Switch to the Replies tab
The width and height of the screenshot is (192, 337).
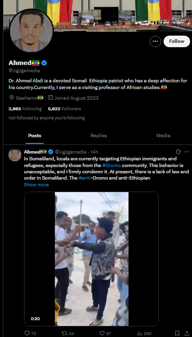pos(99,136)
